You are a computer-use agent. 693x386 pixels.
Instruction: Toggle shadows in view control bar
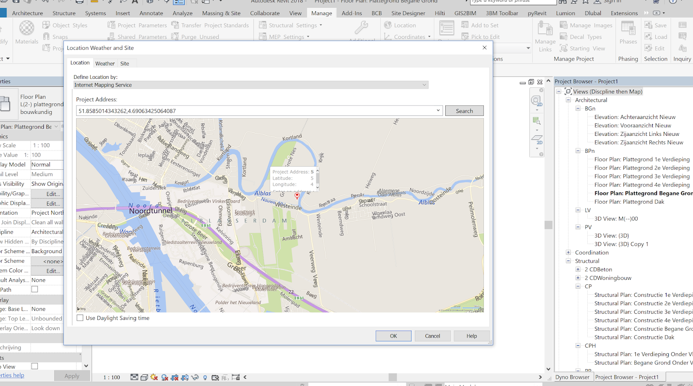[x=165, y=377]
